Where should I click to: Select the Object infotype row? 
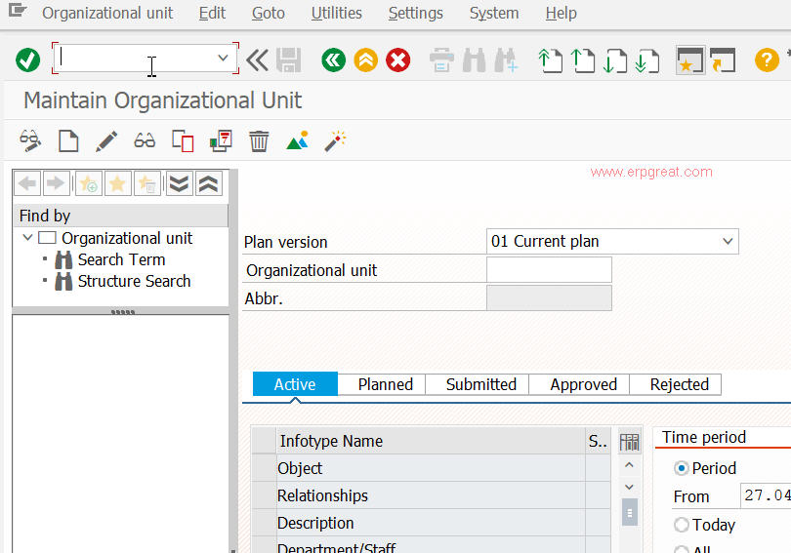pos(432,468)
